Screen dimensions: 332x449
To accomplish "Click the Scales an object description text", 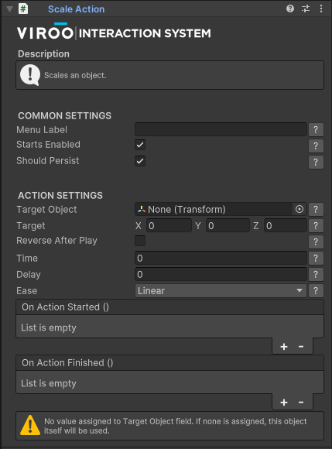I will (75, 75).
